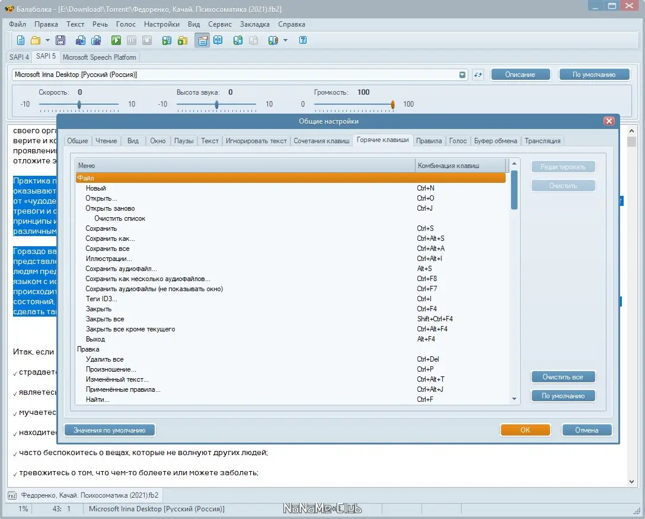645x519 pixels.
Task: Open the Игнорировать текст tab
Action: (256, 141)
